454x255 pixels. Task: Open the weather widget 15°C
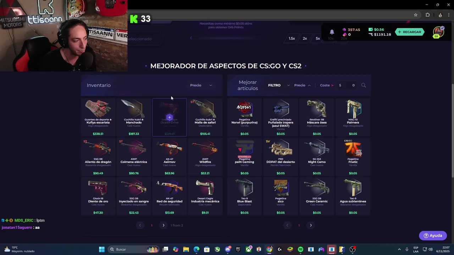[x=20, y=249]
